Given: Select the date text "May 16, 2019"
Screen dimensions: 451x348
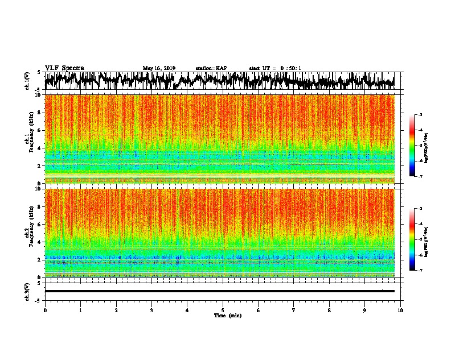Looking at the screenshot, I should coord(159,68).
